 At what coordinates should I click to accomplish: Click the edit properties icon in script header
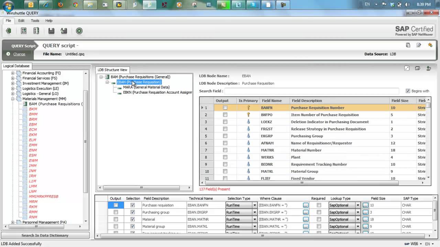tap(419, 45)
